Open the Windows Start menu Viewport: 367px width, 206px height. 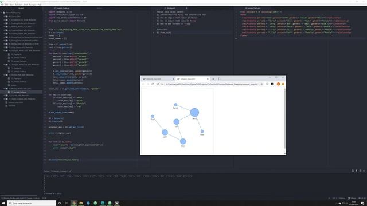point(3,203)
